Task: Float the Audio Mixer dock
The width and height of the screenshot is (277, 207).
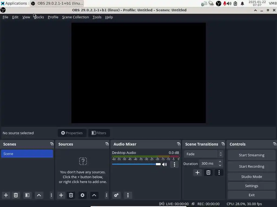Action: [179, 144]
